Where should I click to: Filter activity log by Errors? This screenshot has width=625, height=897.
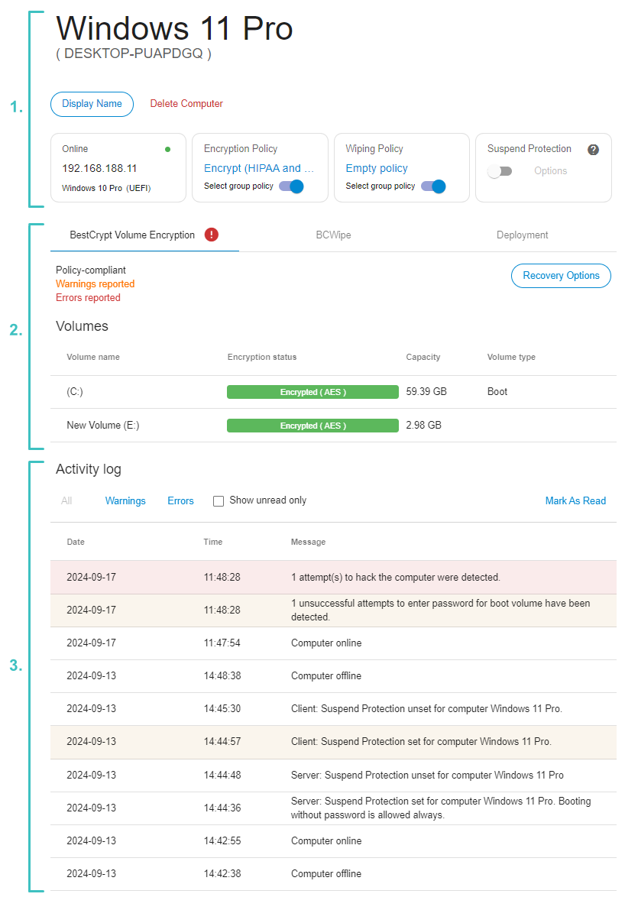180,500
